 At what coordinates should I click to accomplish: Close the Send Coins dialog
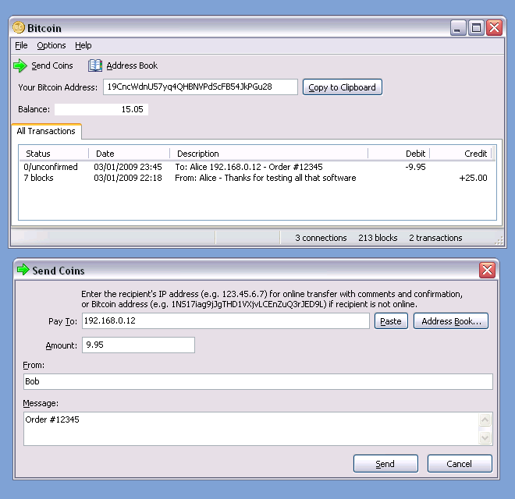coord(487,271)
